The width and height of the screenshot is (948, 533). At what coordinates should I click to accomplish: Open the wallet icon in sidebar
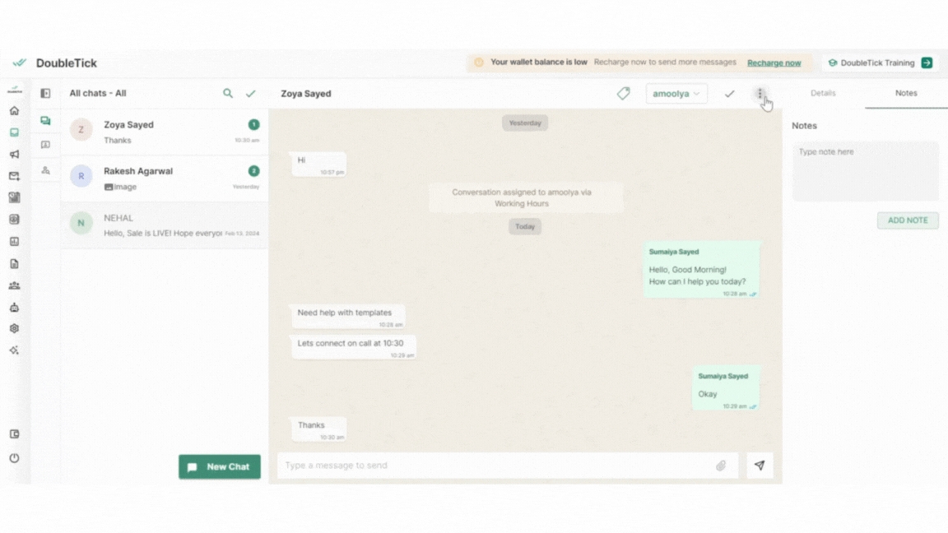coord(14,434)
